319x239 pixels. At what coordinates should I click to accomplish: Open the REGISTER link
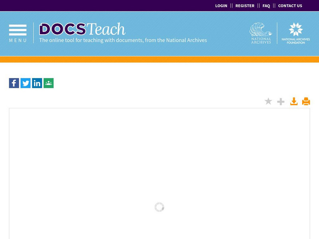click(245, 6)
